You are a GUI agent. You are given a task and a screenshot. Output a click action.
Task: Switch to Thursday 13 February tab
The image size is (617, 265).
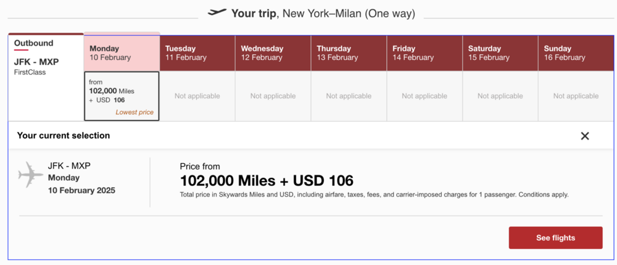pyautogui.click(x=349, y=53)
